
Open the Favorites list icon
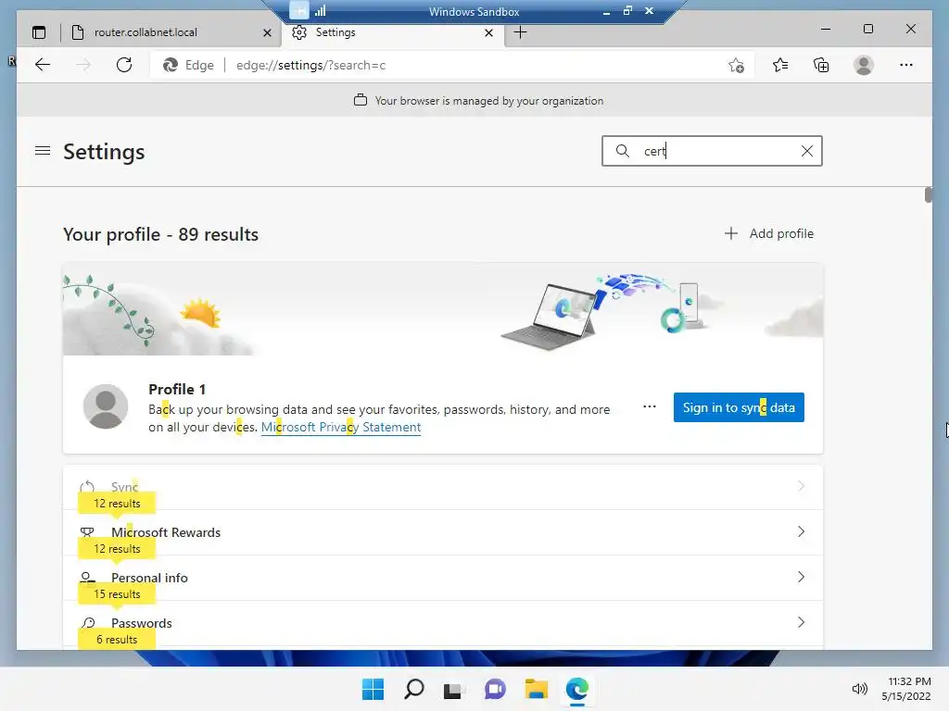pos(780,65)
